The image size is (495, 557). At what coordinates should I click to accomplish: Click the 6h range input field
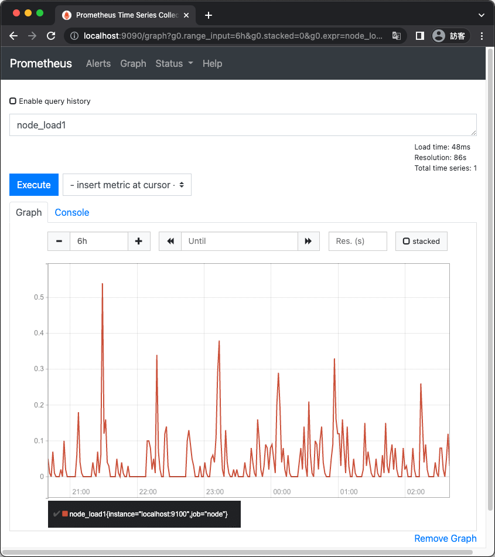click(x=99, y=241)
